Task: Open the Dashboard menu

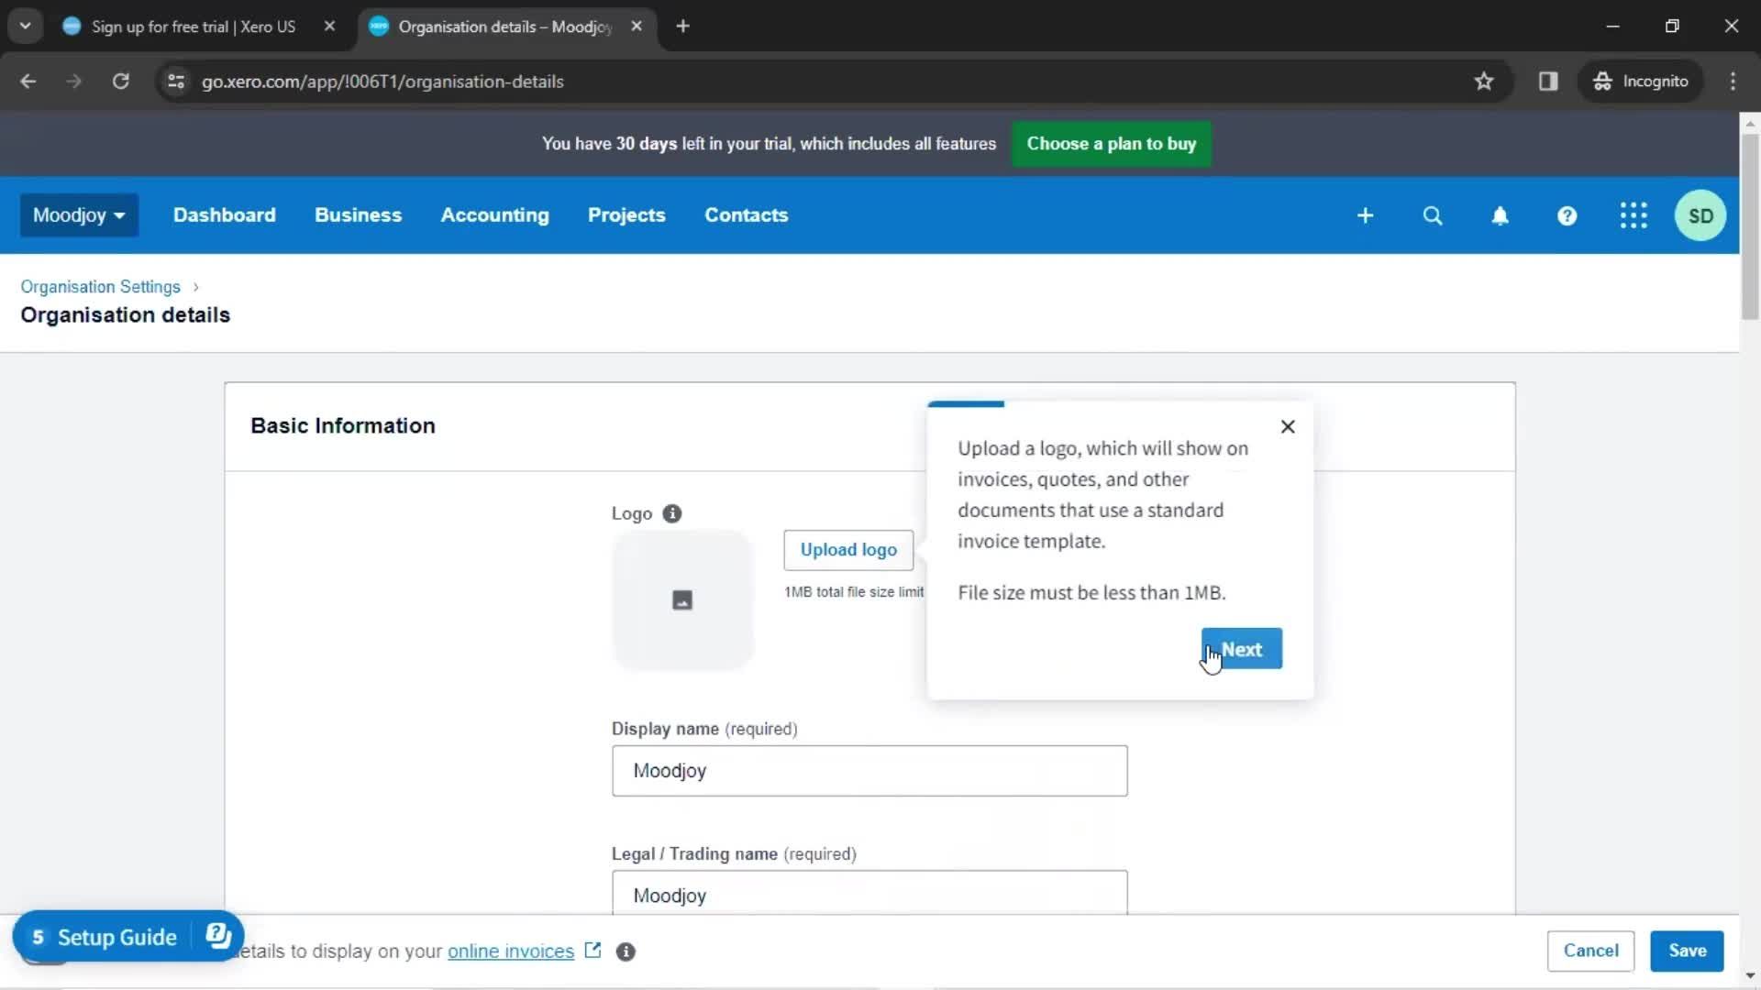Action: pos(225,215)
